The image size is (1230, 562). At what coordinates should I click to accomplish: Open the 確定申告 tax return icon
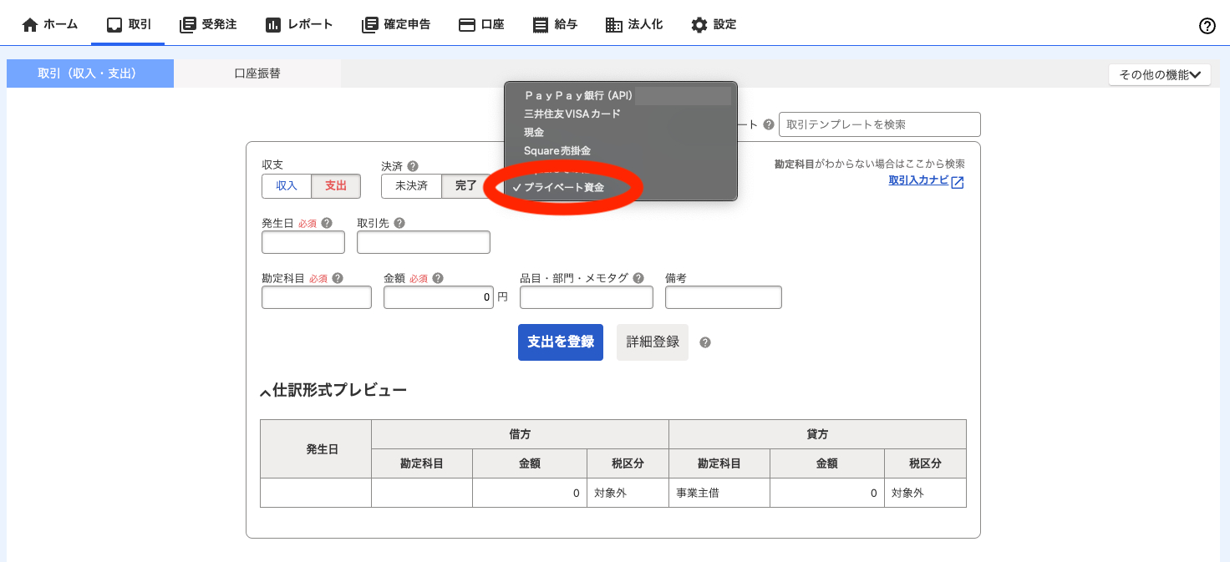(368, 24)
